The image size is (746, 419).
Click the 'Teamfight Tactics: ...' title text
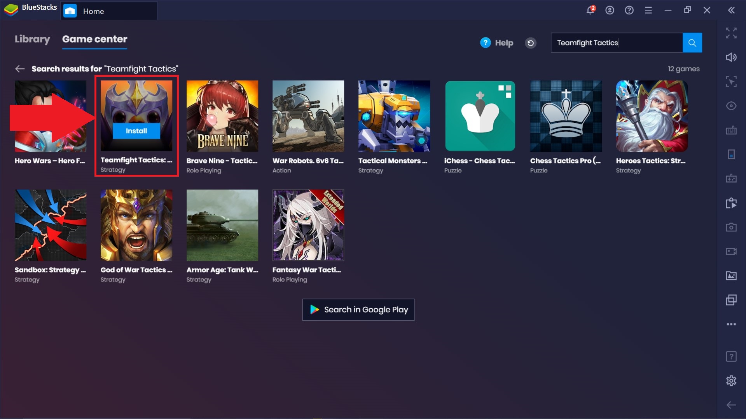[136, 160]
